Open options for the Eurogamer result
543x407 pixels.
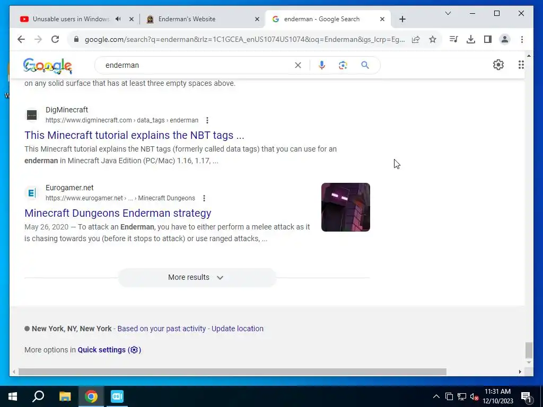(x=204, y=198)
